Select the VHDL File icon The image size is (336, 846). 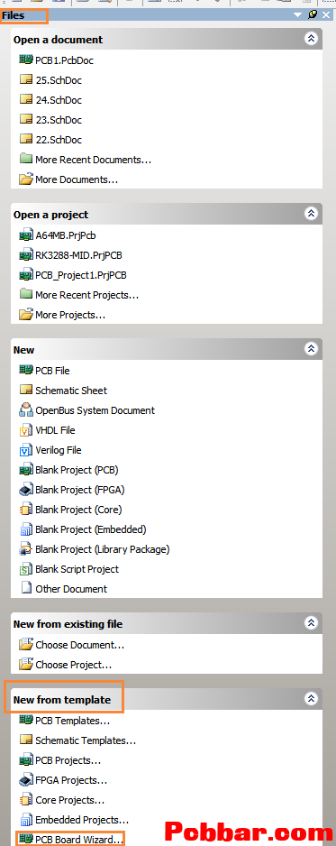tap(26, 430)
